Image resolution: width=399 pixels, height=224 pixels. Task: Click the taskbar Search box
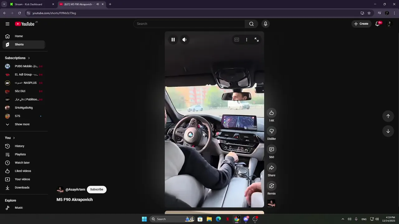click(x=172, y=219)
